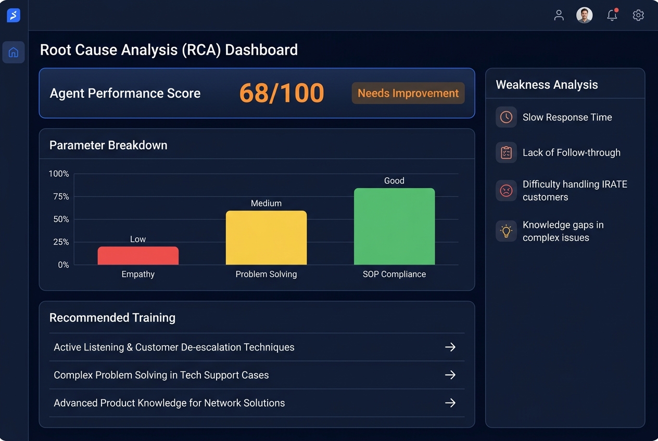
Task: Click the Low label above Empathy bar
Action: coord(138,239)
